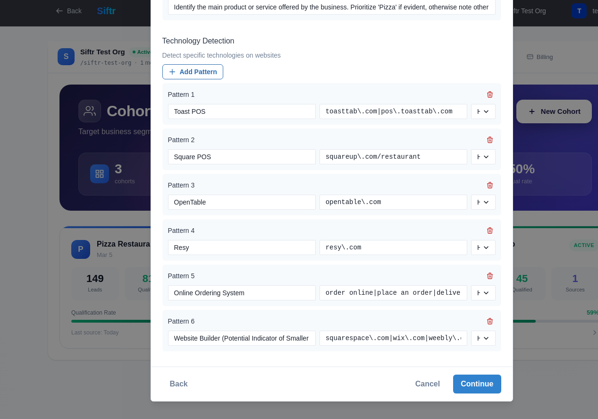Click the 1 Sources stat
This screenshot has height=419, width=598.
tap(575, 283)
